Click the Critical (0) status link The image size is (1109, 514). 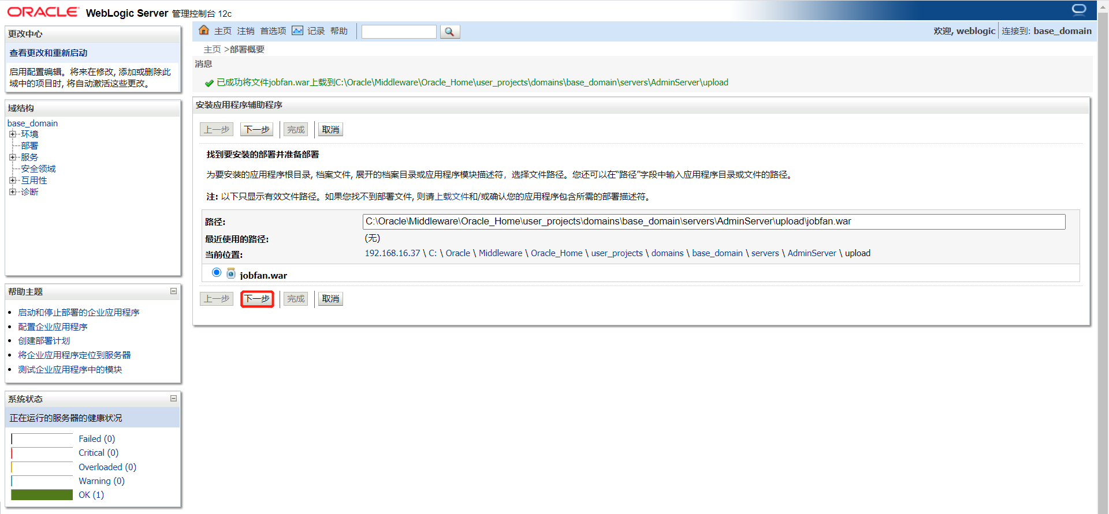[98, 453]
